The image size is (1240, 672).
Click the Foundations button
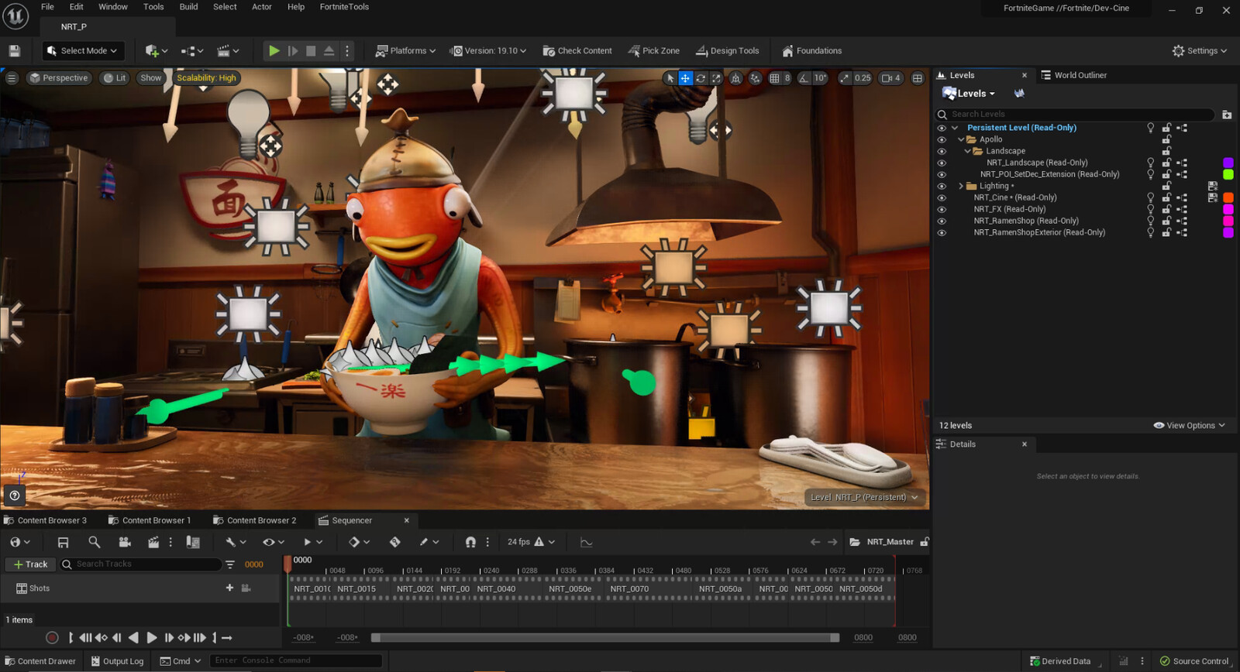812,51
